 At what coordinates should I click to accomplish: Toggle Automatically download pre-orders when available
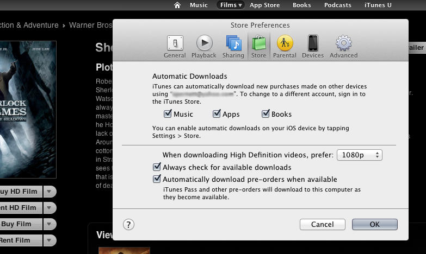pos(157,179)
